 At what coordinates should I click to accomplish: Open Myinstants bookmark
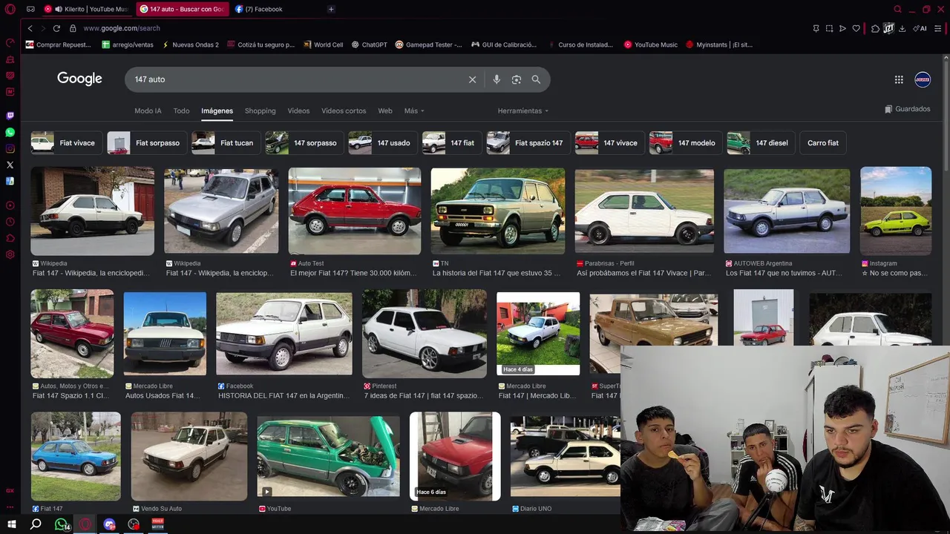click(719, 44)
